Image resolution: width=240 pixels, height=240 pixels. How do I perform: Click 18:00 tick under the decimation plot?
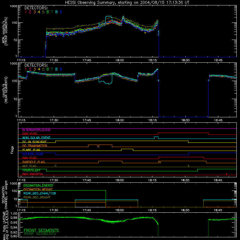[119, 210]
